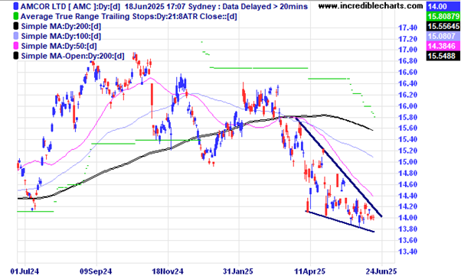Select the Simple MA-Open:Dy:200 legend label
This screenshot has width=461, height=279.
(73, 56)
